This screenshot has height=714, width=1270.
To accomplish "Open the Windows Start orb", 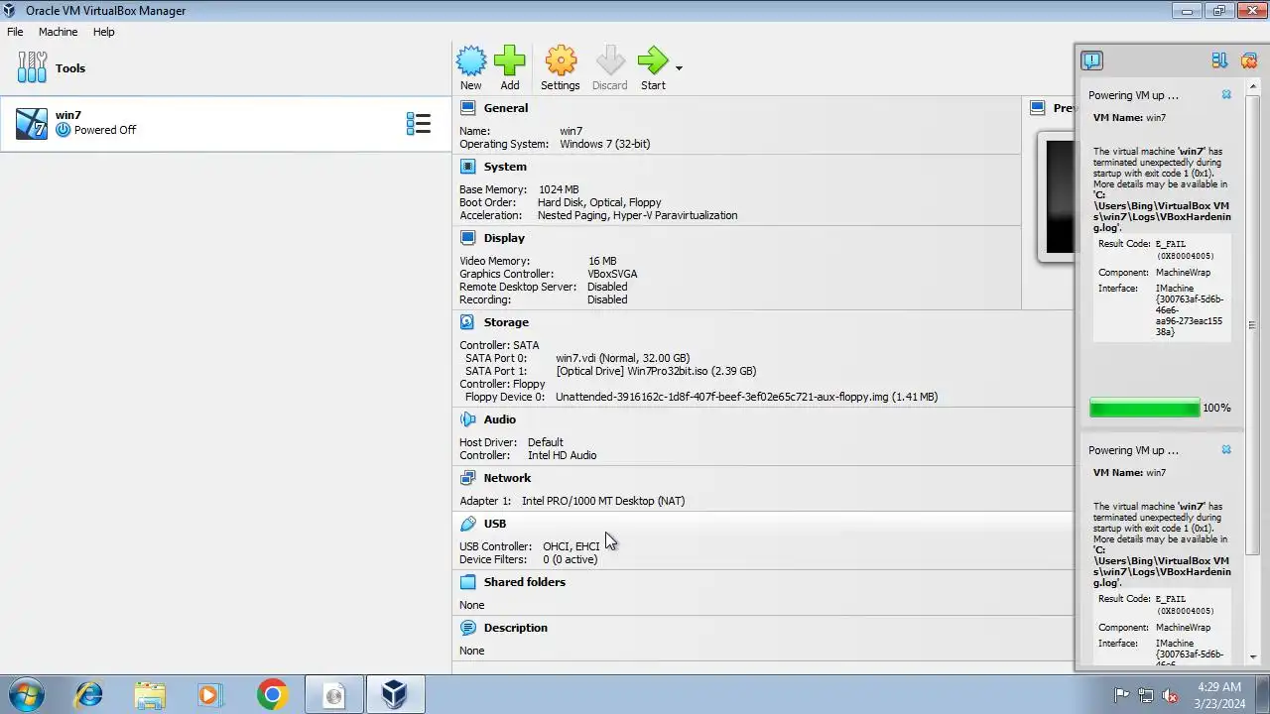I will pos(25,694).
